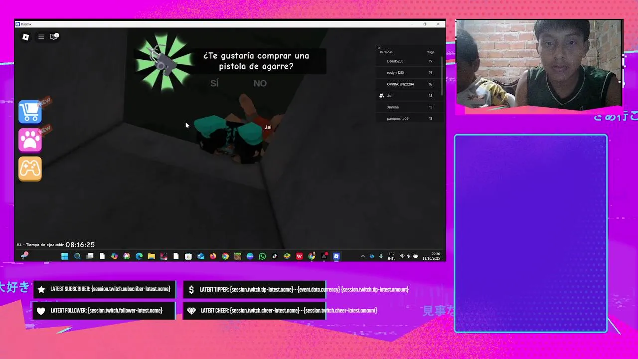Select player Ximena in leaderboard
Screen dimensions: 638x359
(409, 107)
